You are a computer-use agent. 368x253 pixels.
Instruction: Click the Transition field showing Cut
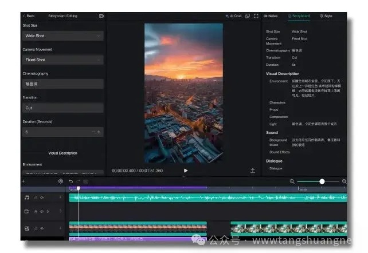click(63, 108)
